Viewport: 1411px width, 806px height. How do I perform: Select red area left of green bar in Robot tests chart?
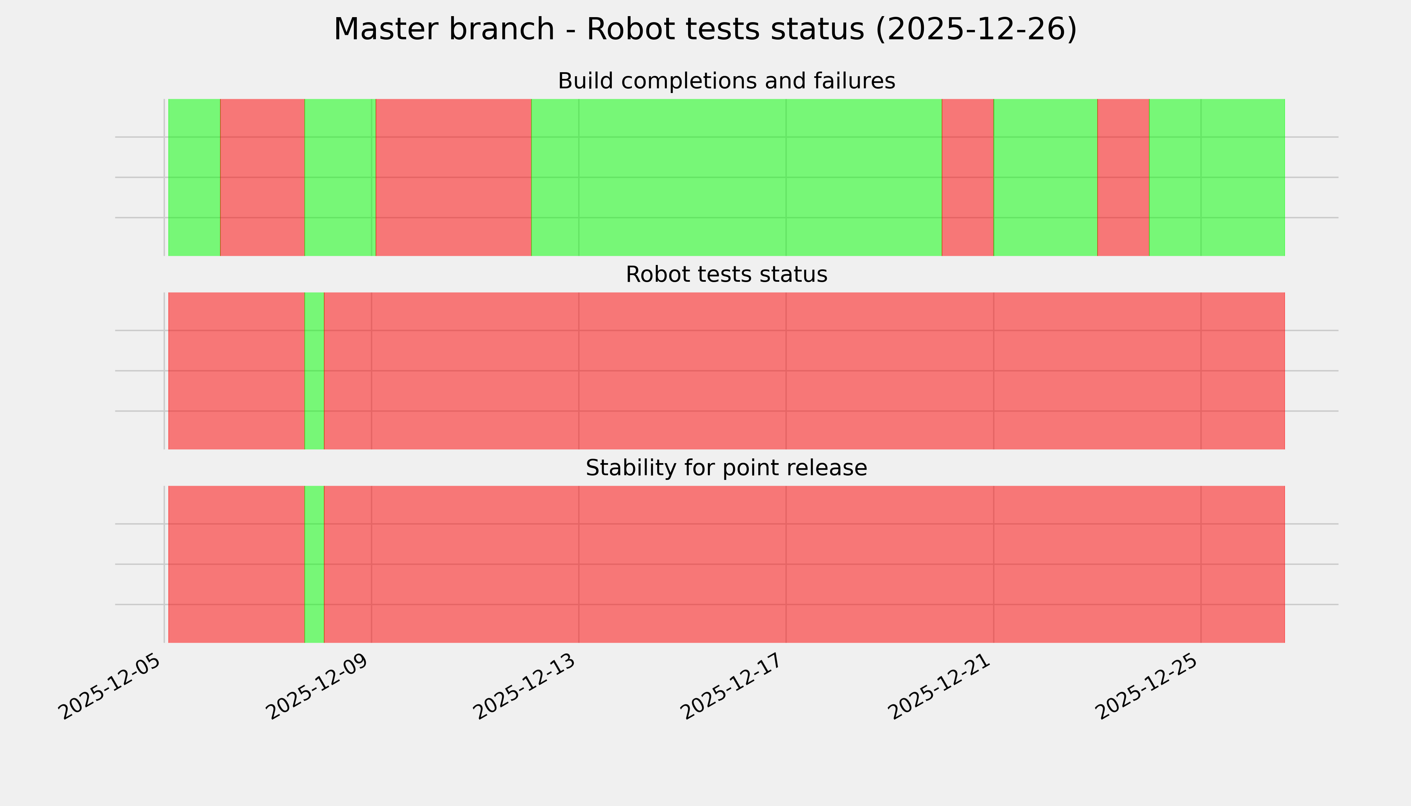tap(237, 371)
